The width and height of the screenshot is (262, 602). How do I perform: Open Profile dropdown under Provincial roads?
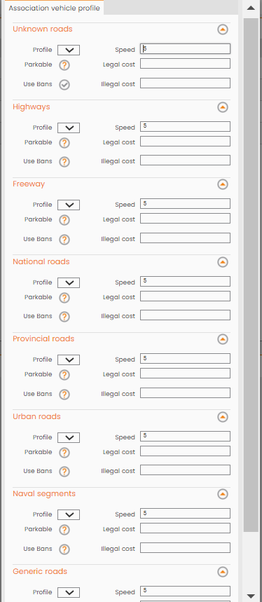tap(69, 360)
